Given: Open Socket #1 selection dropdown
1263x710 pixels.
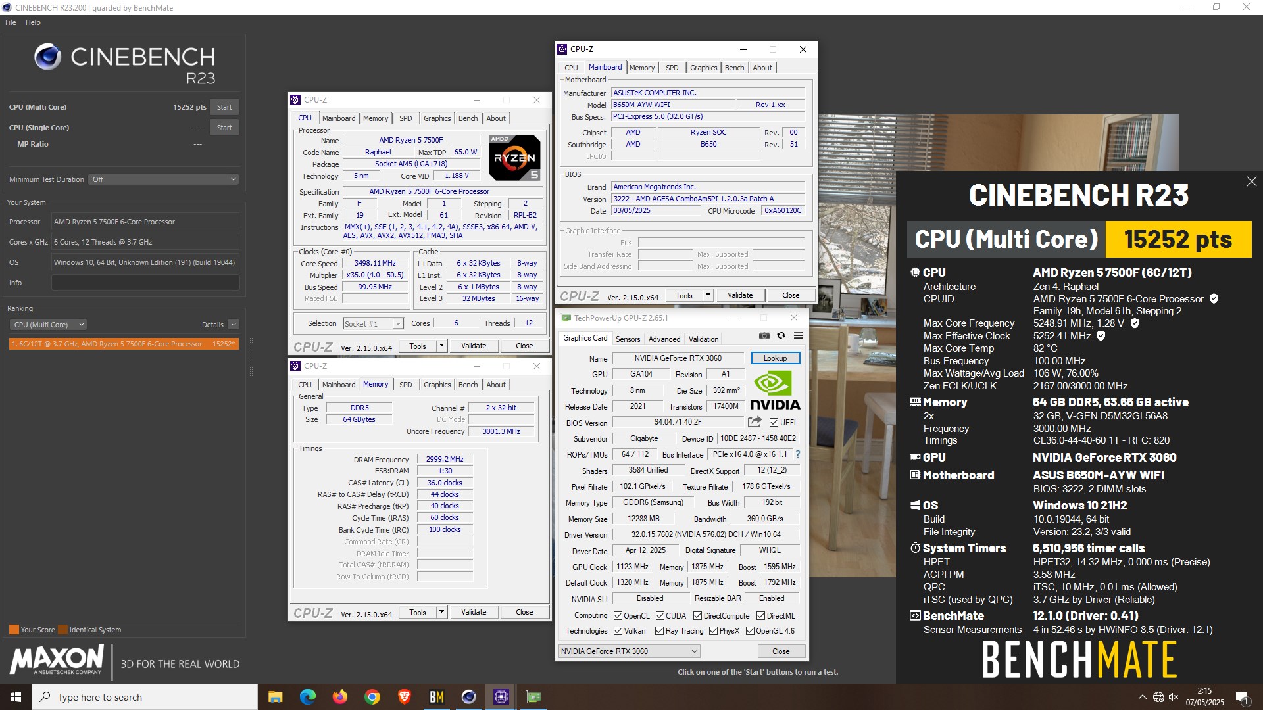Looking at the screenshot, I should [x=373, y=324].
